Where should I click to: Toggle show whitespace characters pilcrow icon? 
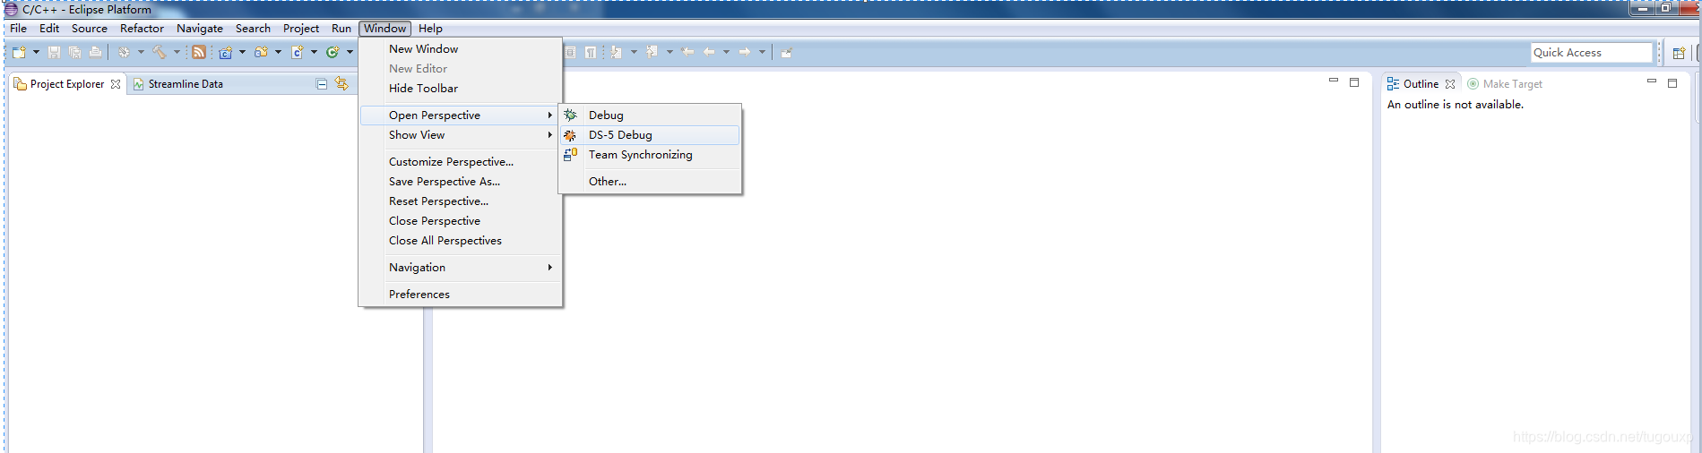[591, 52]
